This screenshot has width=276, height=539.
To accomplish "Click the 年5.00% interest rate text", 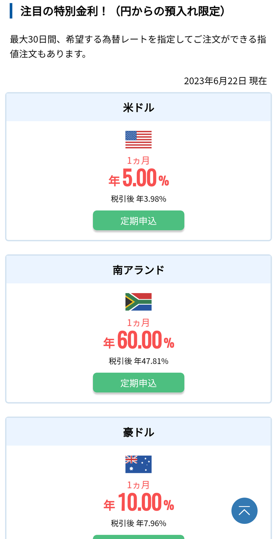I will point(138,178).
